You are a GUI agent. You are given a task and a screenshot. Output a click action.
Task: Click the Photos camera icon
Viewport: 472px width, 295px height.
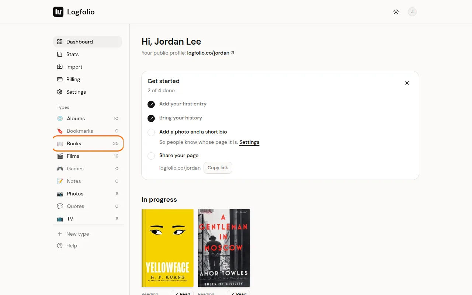[60, 194]
